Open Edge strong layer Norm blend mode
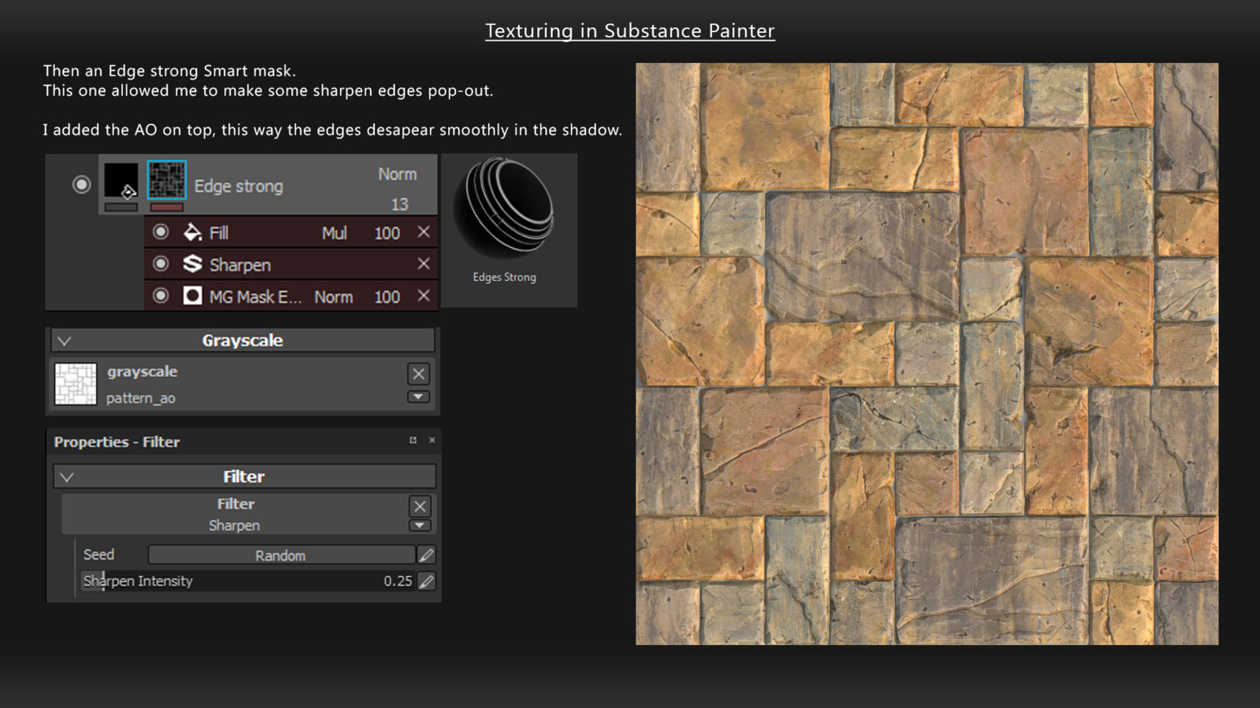The image size is (1260, 708). pos(397,174)
